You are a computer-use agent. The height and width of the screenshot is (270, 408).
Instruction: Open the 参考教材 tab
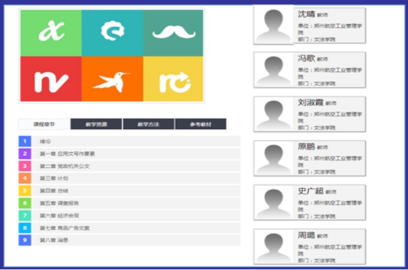pos(200,124)
